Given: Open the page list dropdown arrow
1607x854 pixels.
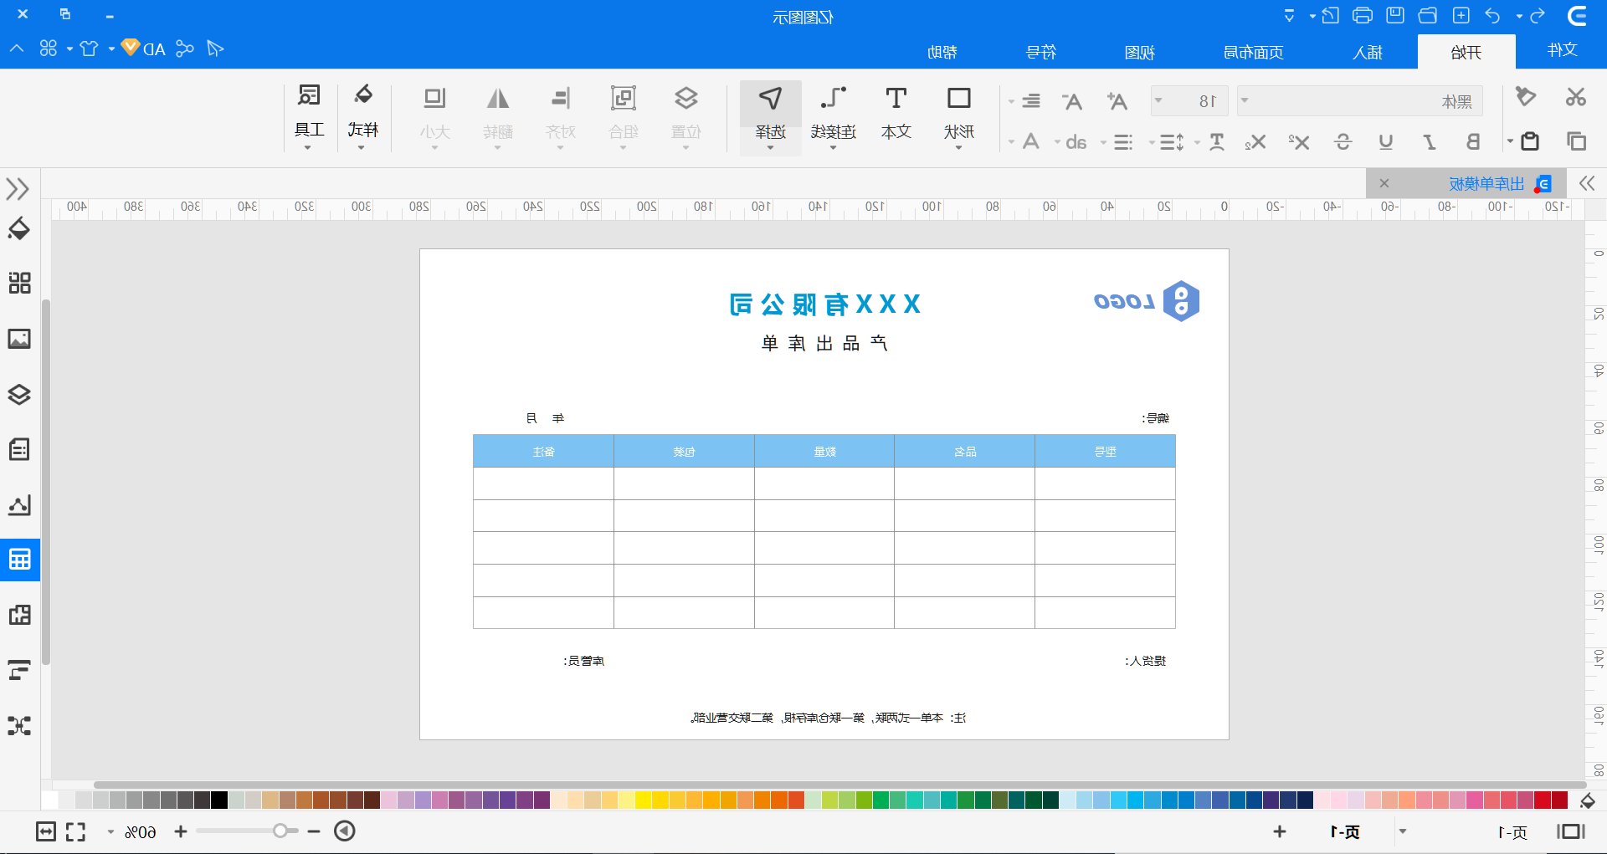Looking at the screenshot, I should [1403, 831].
